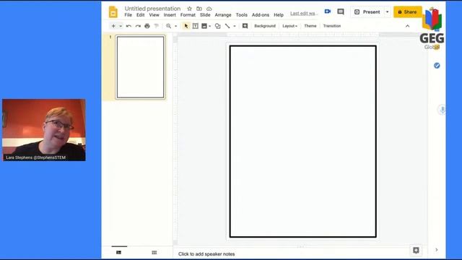Open the line type dropdown arrow
The image size is (462, 260).
coord(235,26)
